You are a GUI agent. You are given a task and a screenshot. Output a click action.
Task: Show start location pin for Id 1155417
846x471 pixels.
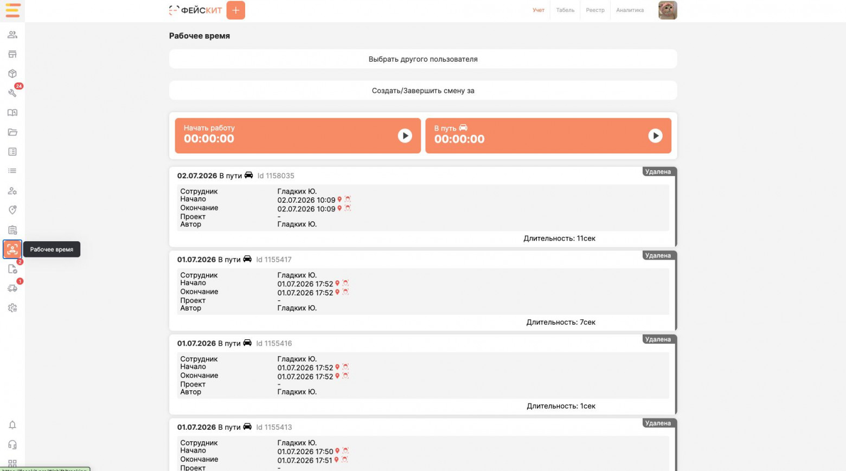pos(337,283)
